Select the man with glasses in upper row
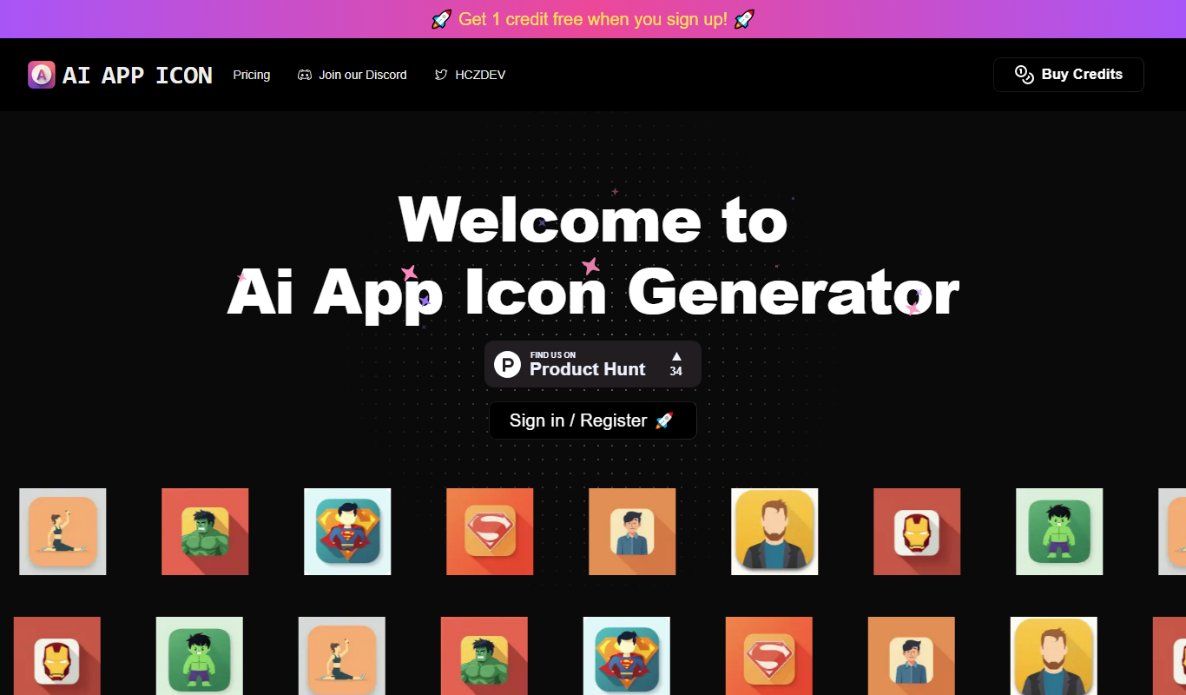 [632, 532]
